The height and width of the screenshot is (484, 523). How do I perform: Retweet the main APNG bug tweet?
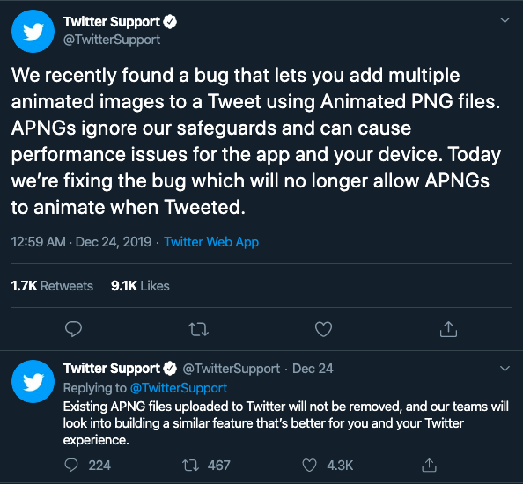click(x=198, y=329)
